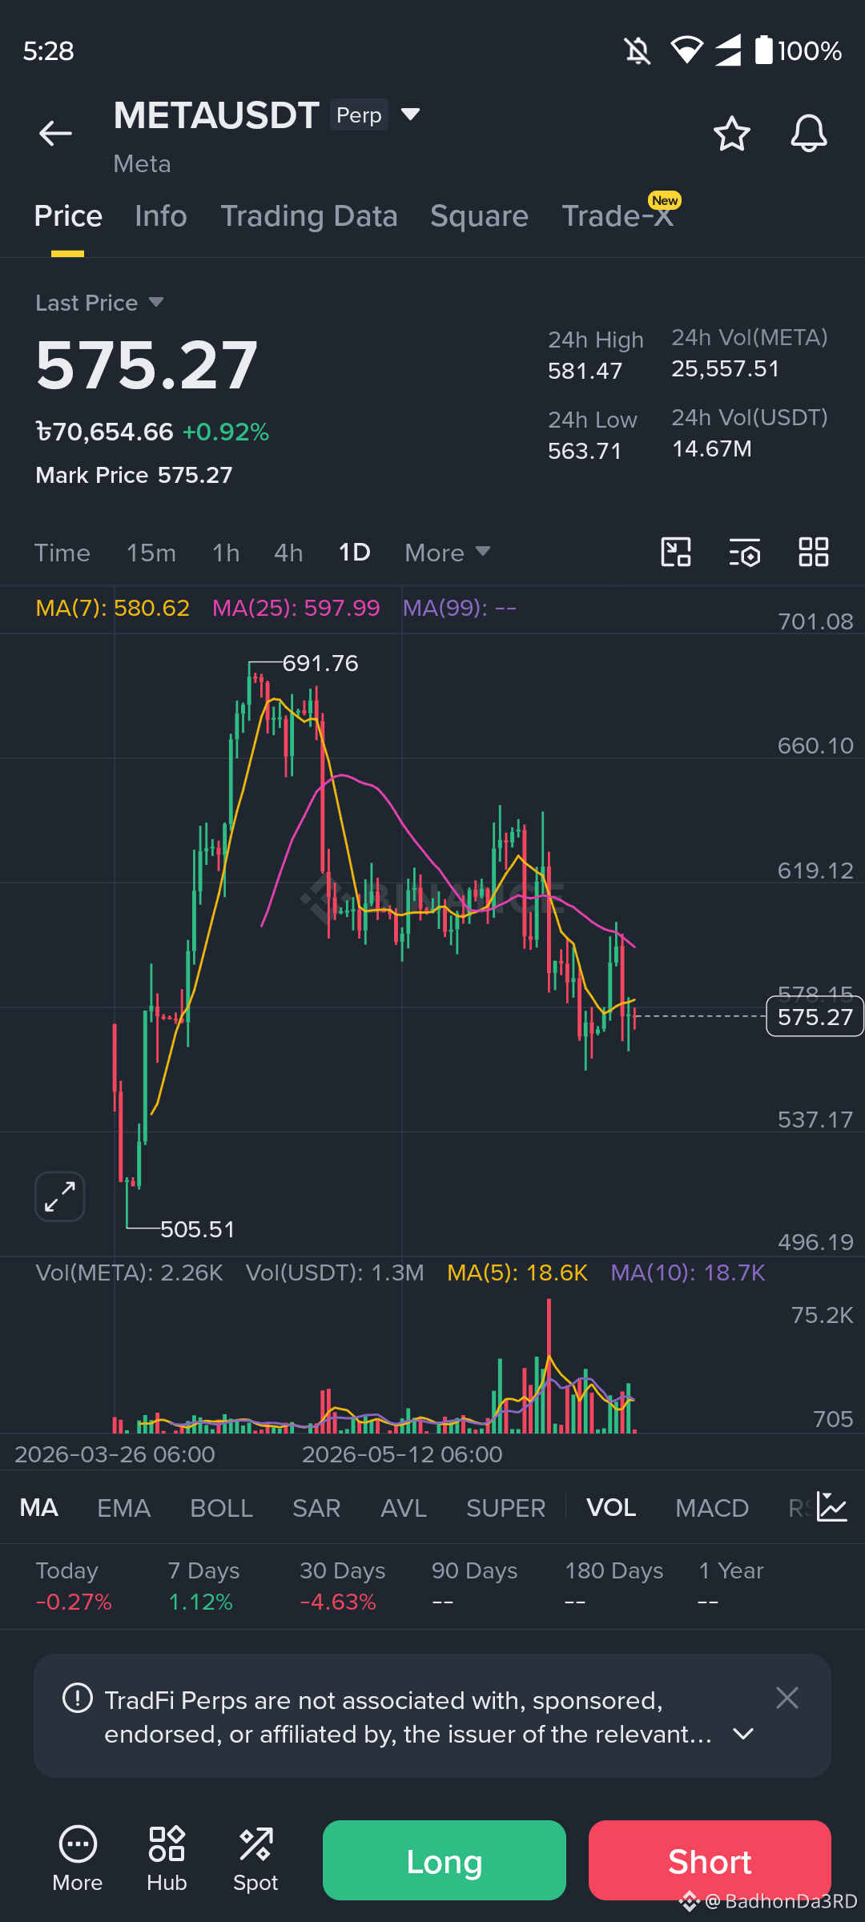Select the 1h chart interval
This screenshot has width=865, height=1922.
pos(226,553)
